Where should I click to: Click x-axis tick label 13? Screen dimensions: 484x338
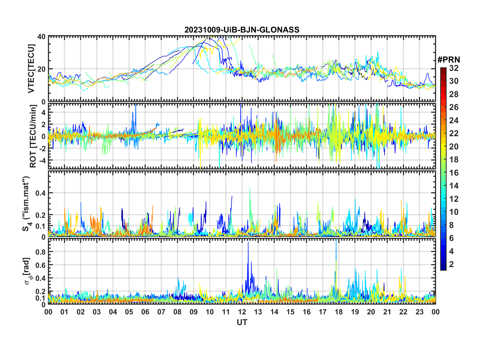tap(258, 312)
